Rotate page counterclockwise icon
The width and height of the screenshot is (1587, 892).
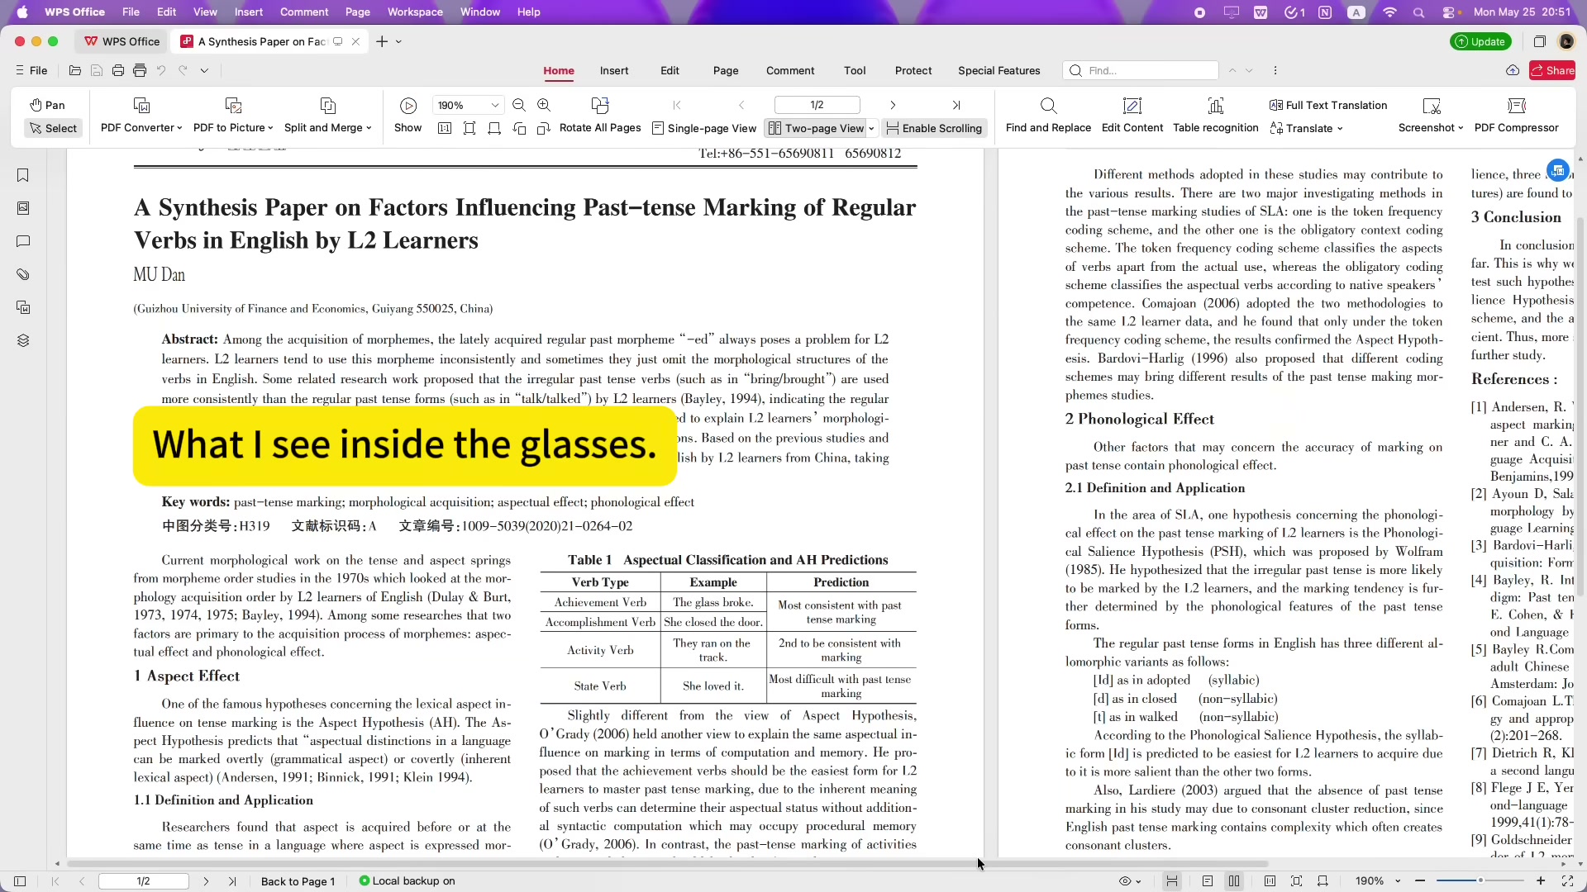[519, 129]
